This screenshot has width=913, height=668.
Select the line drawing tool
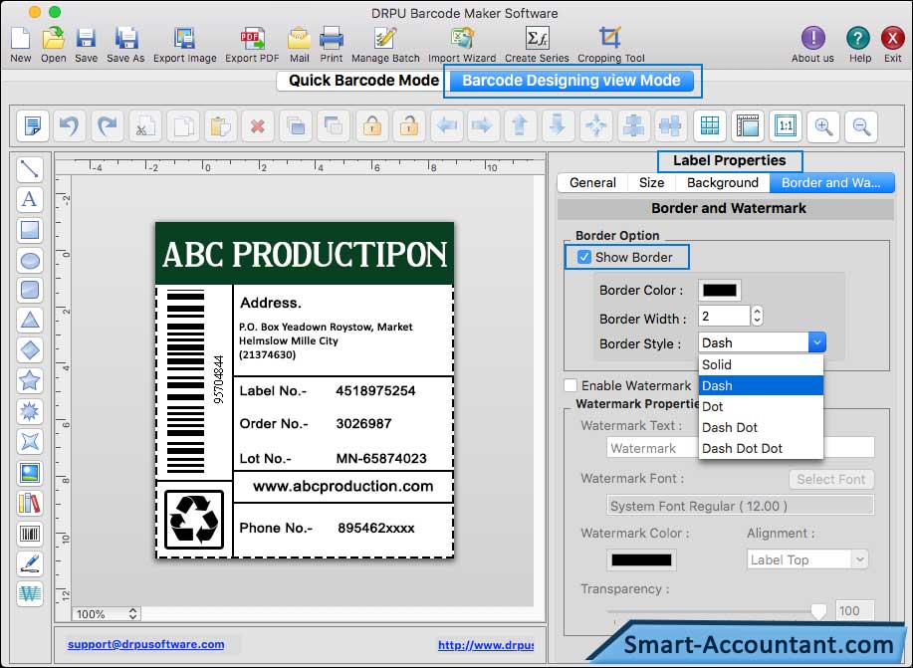30,169
